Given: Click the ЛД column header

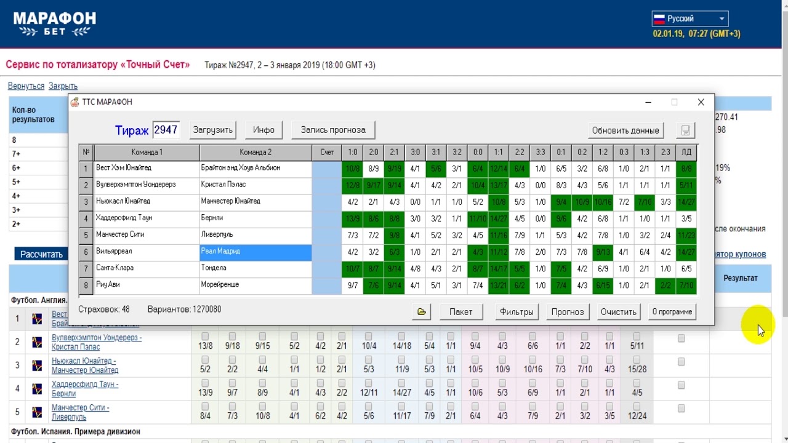Looking at the screenshot, I should 686,153.
